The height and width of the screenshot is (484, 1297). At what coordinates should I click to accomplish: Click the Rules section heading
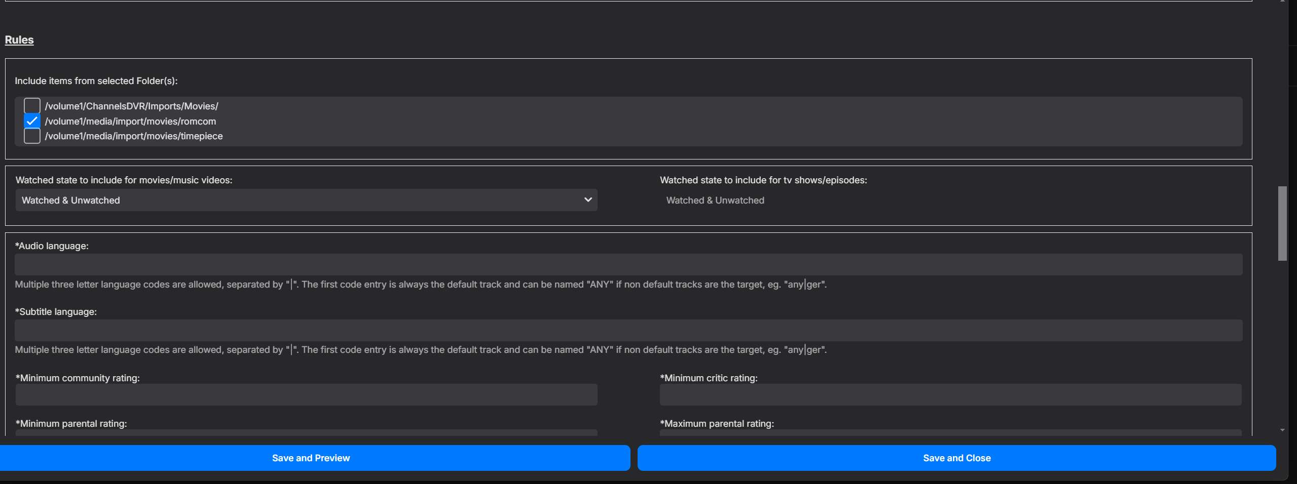click(19, 40)
